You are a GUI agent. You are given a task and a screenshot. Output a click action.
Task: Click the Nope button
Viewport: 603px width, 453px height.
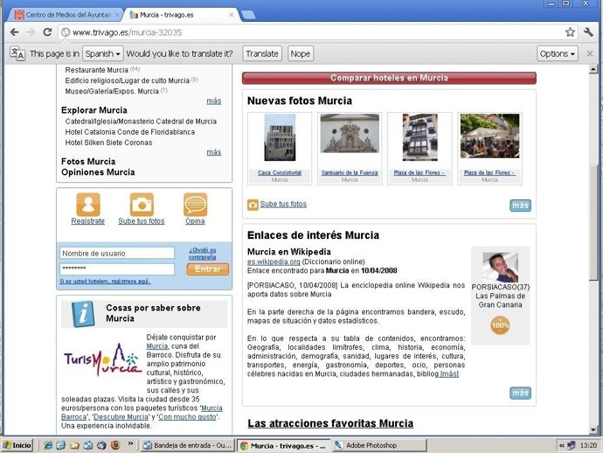[x=301, y=53]
